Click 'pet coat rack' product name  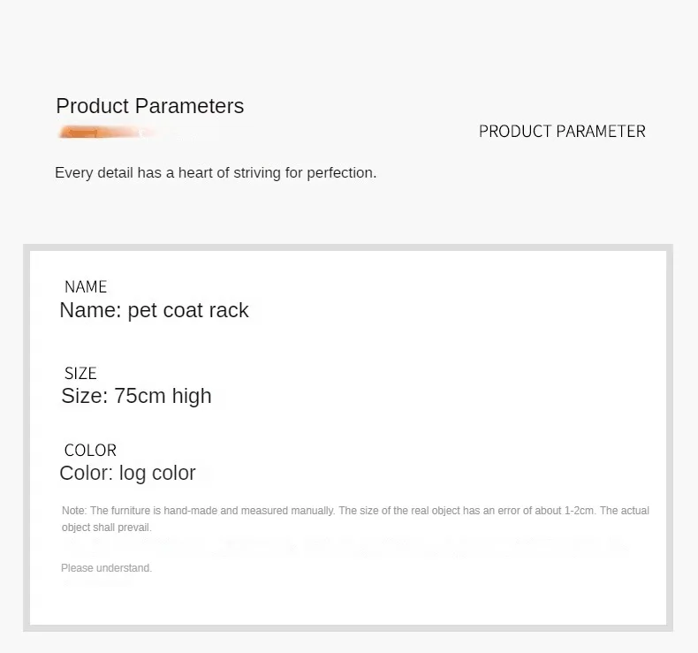point(188,310)
